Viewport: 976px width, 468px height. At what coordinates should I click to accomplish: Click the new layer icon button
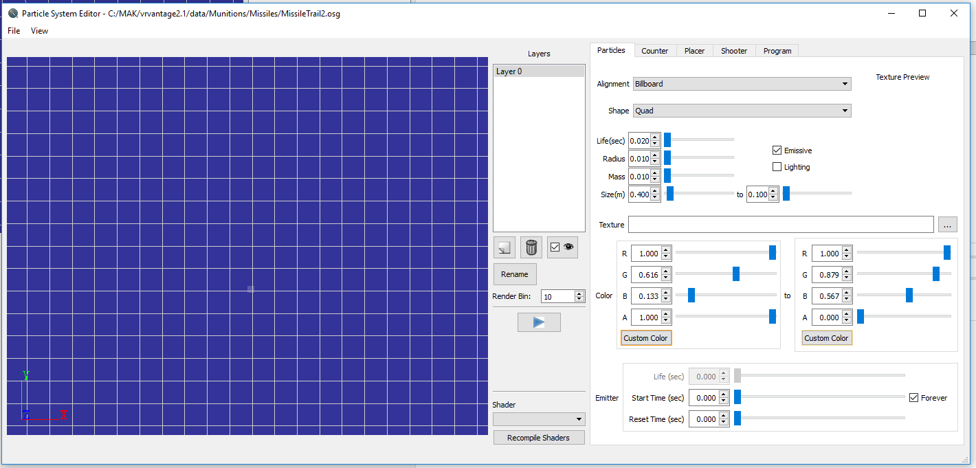click(504, 247)
